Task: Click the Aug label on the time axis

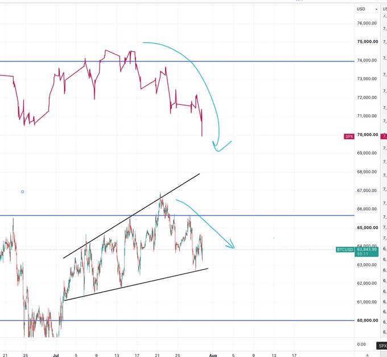Action: pos(213,355)
